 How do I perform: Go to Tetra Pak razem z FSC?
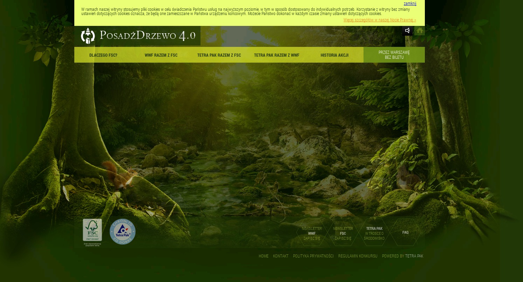[219, 55]
